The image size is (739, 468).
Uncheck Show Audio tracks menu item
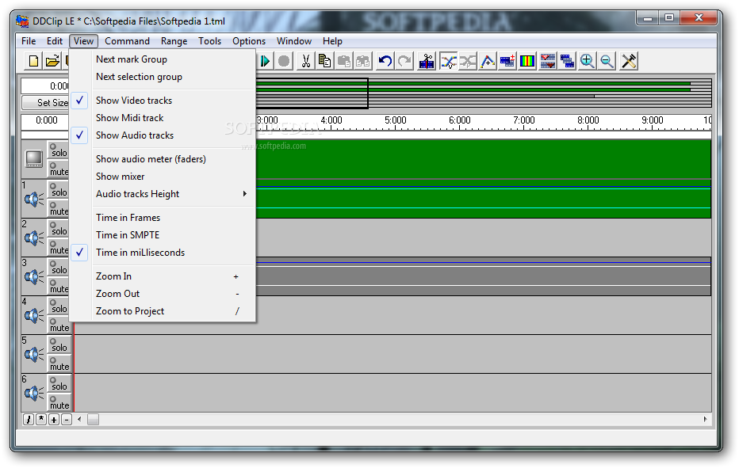coord(163,135)
